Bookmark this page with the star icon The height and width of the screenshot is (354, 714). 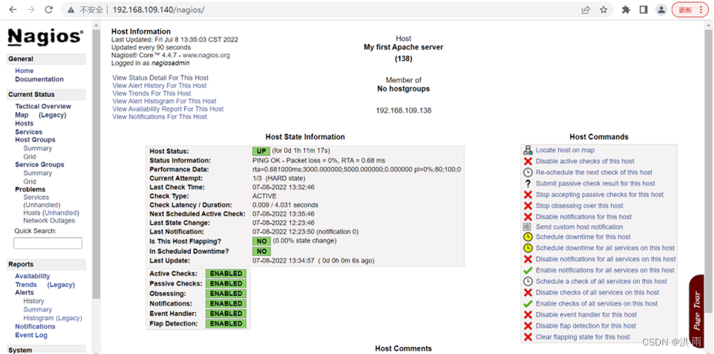tap(603, 9)
